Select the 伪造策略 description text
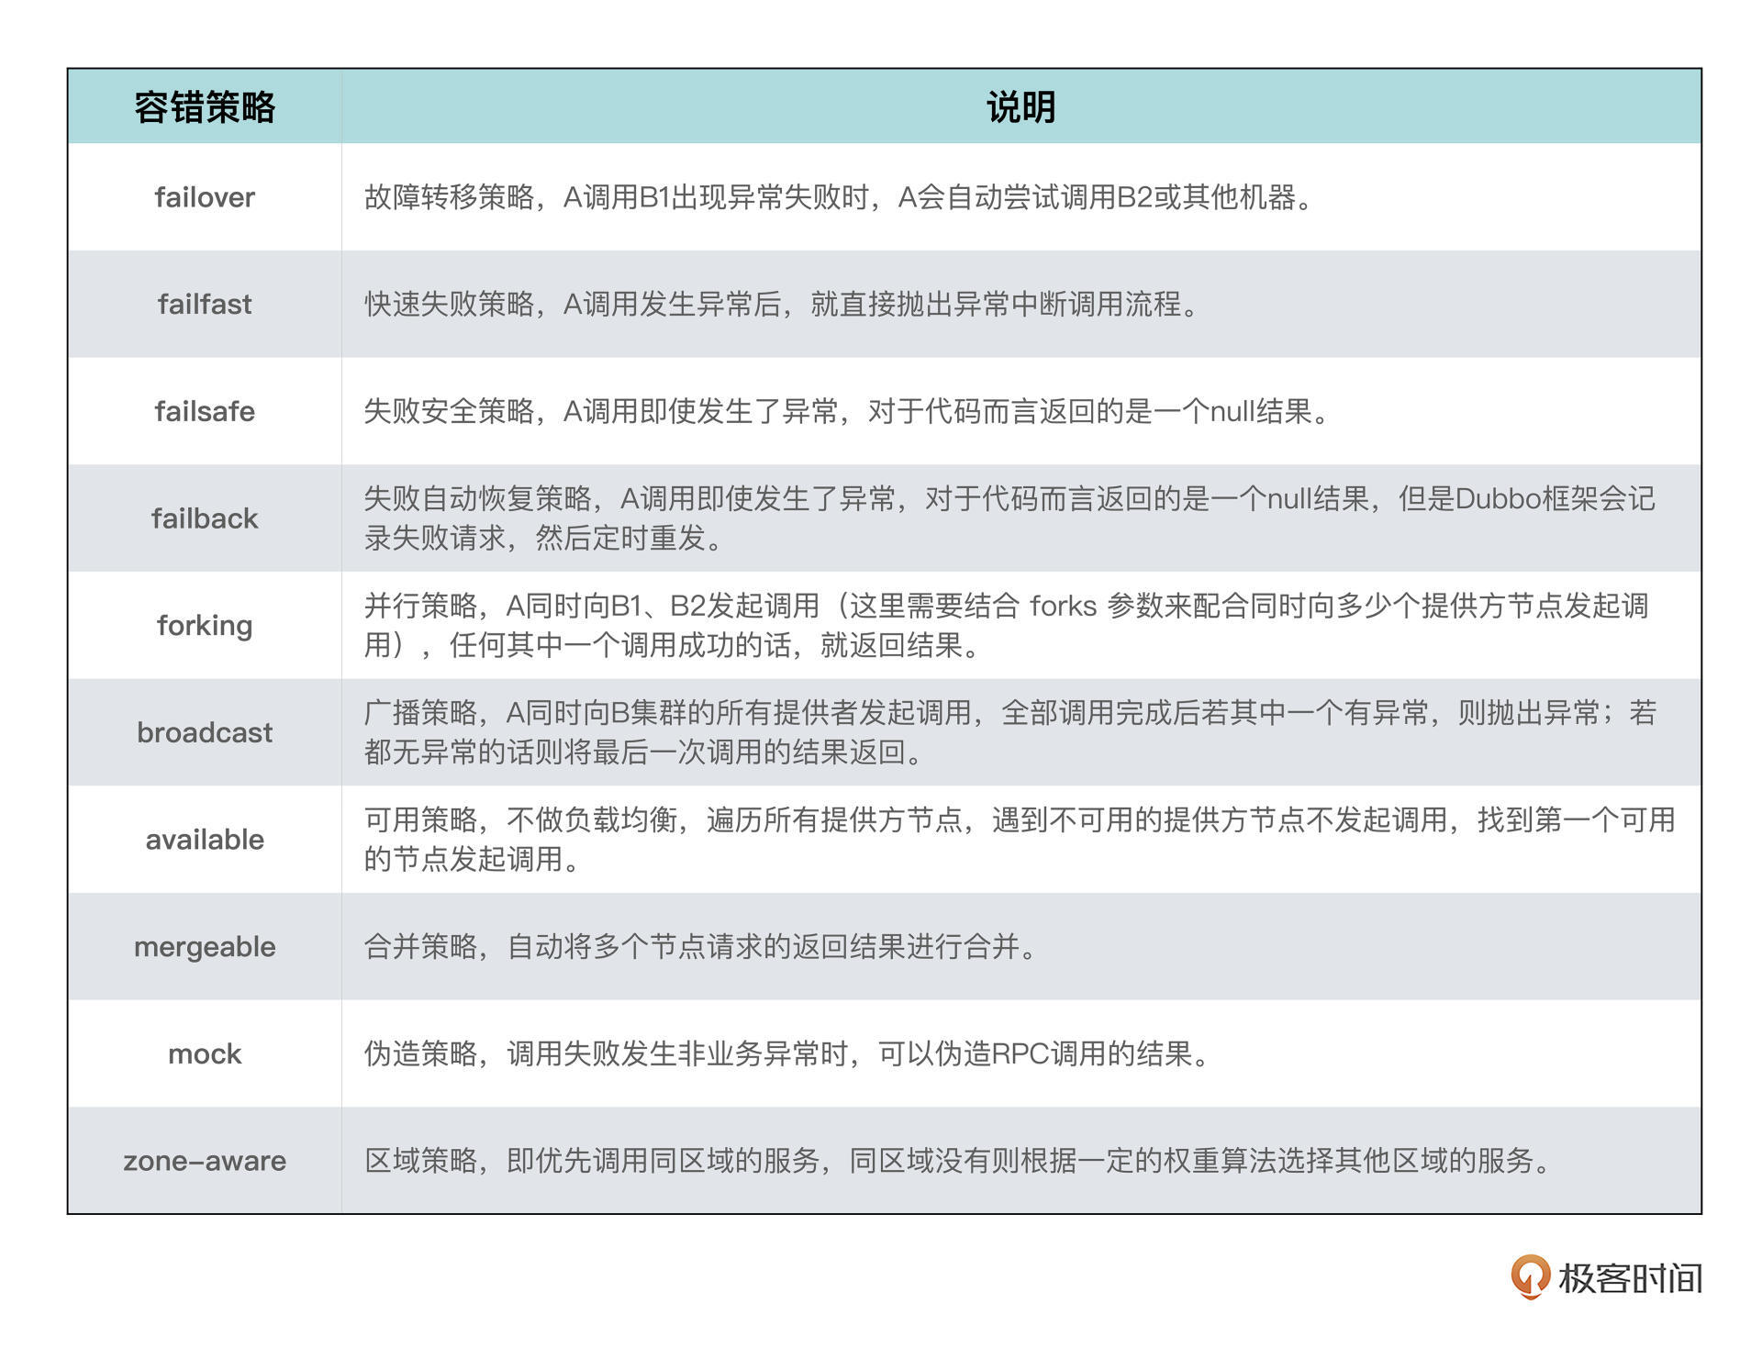 tap(787, 1053)
